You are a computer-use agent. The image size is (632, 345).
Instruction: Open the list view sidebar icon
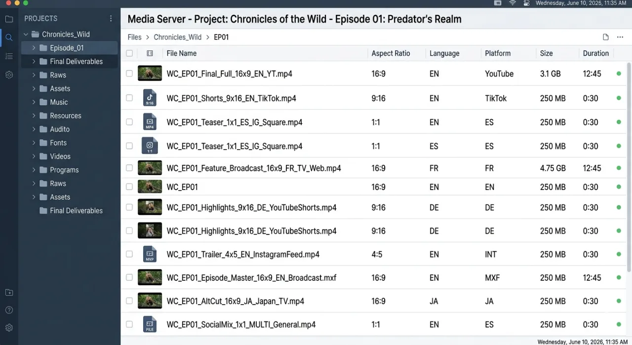click(9, 56)
